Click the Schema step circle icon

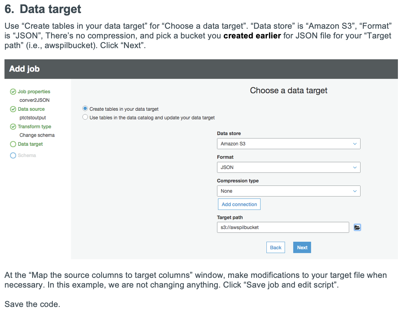(13, 156)
